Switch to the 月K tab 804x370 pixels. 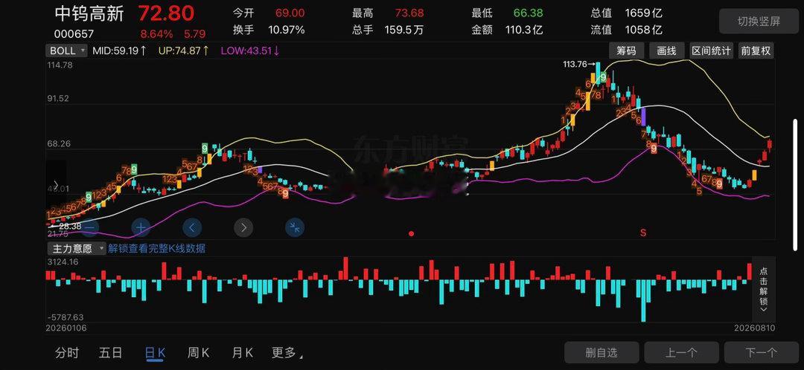coord(243,353)
